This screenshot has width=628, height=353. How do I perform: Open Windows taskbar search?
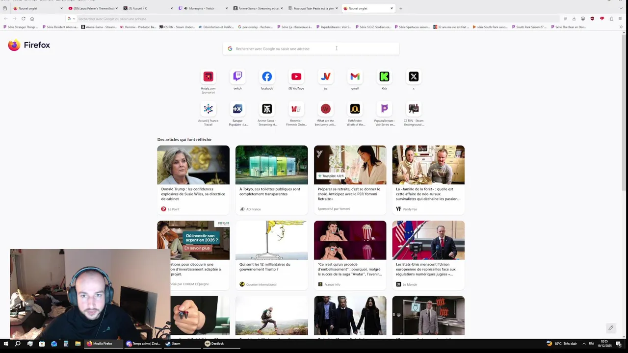point(18,344)
